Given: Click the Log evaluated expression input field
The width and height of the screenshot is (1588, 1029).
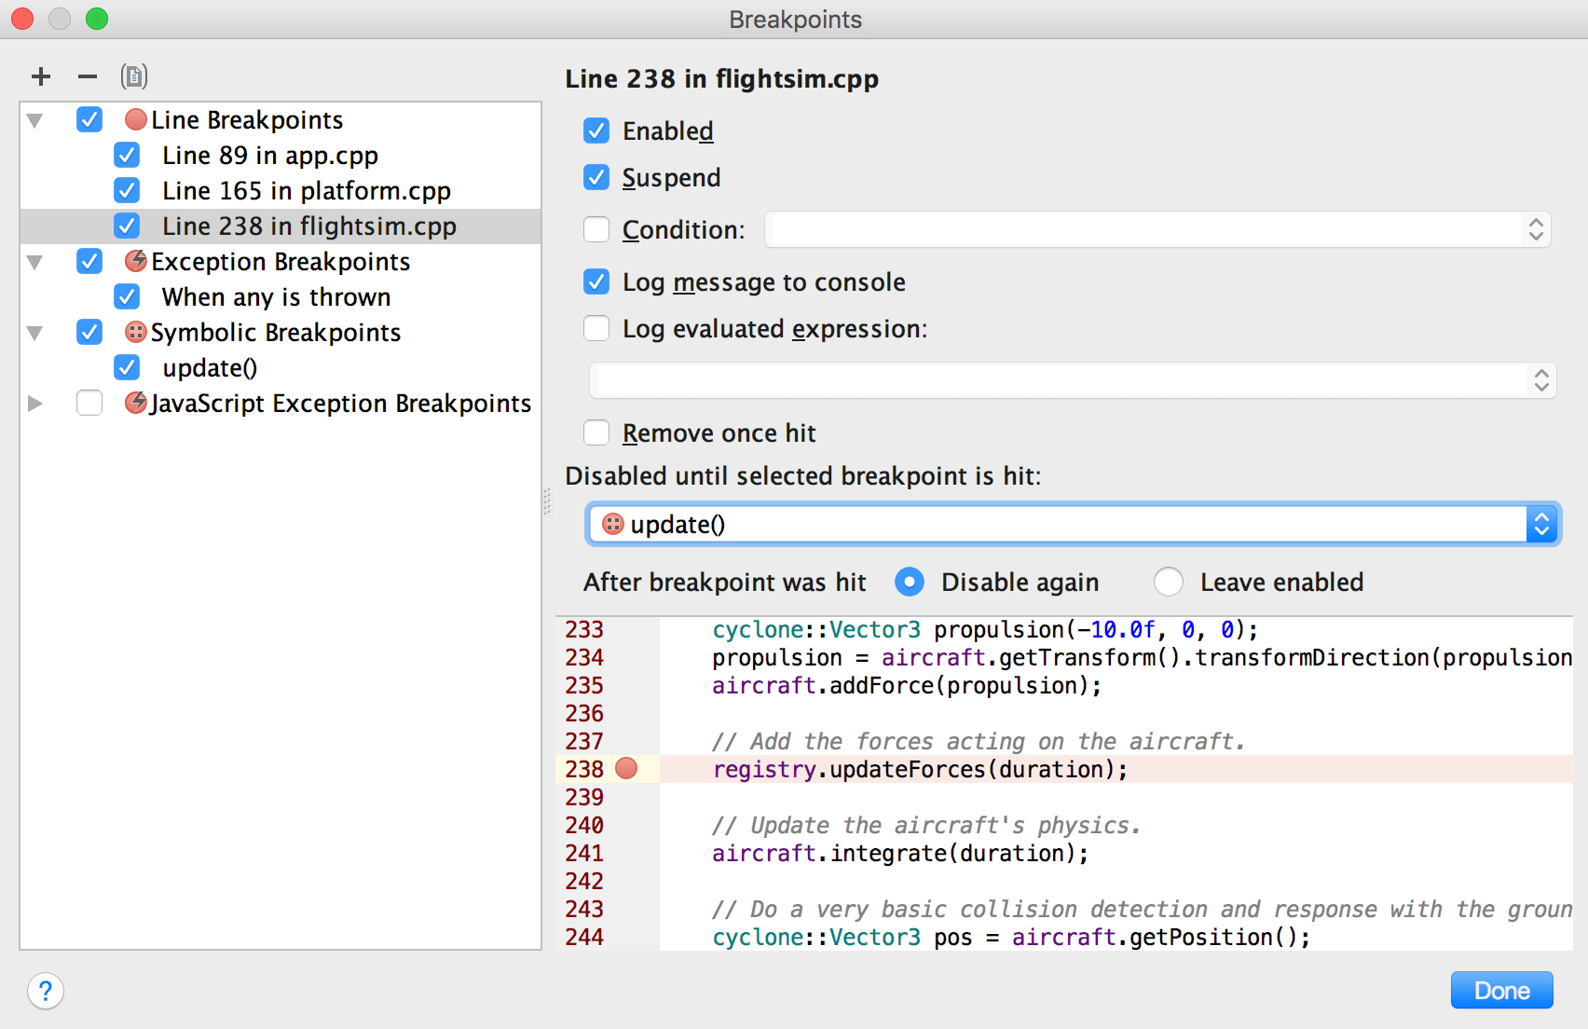Looking at the screenshot, I should click(x=1062, y=380).
